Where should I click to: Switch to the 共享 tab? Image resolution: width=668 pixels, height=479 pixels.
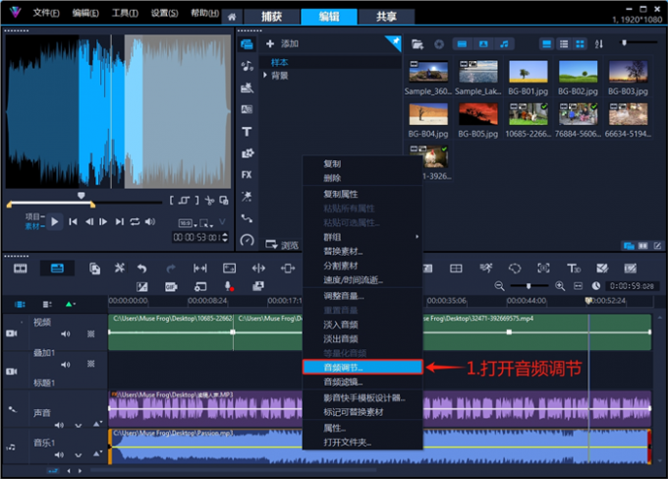point(386,17)
